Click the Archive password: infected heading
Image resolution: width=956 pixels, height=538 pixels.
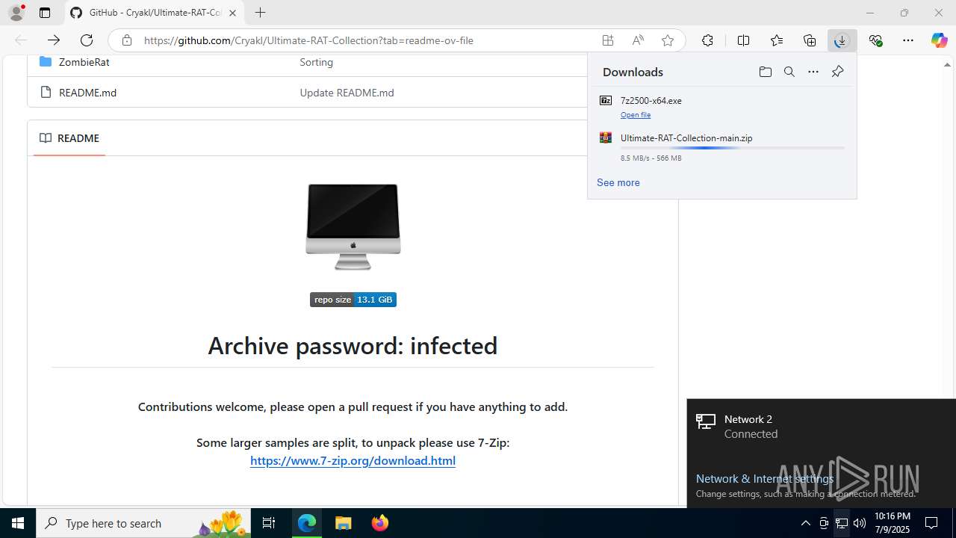point(353,345)
